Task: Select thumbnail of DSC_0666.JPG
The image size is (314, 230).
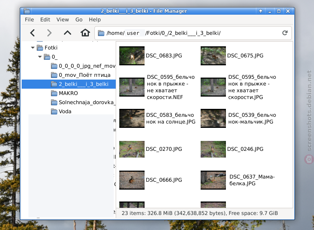Action: 132,180
